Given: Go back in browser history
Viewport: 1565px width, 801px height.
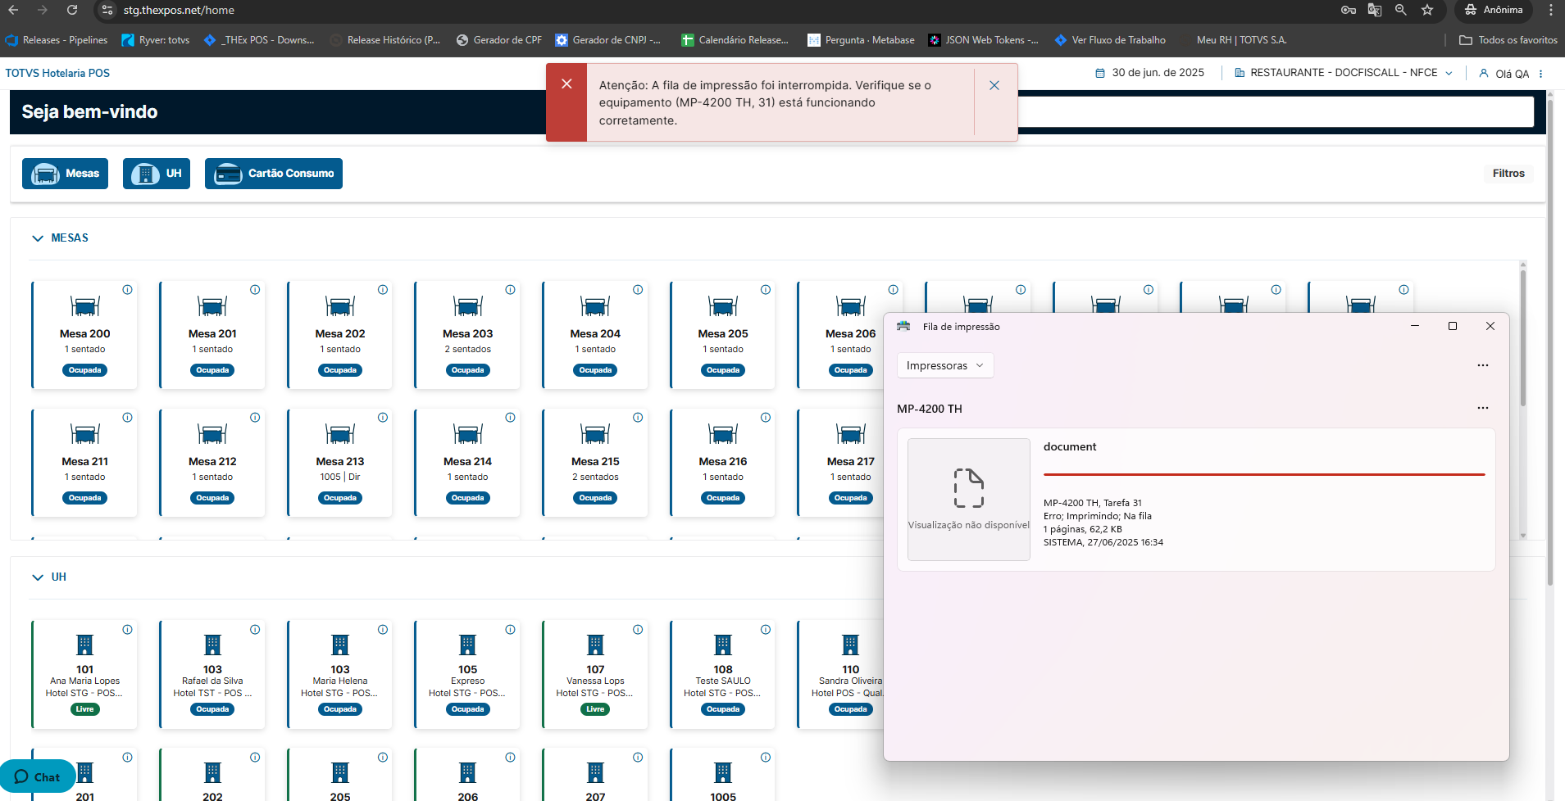Looking at the screenshot, I should 13,10.
